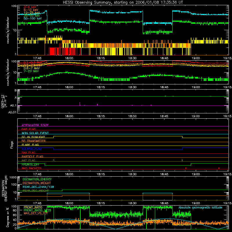Click the 18:30 tick under the GOES panel
The width and height of the screenshot is (232, 232).
pos(132,116)
